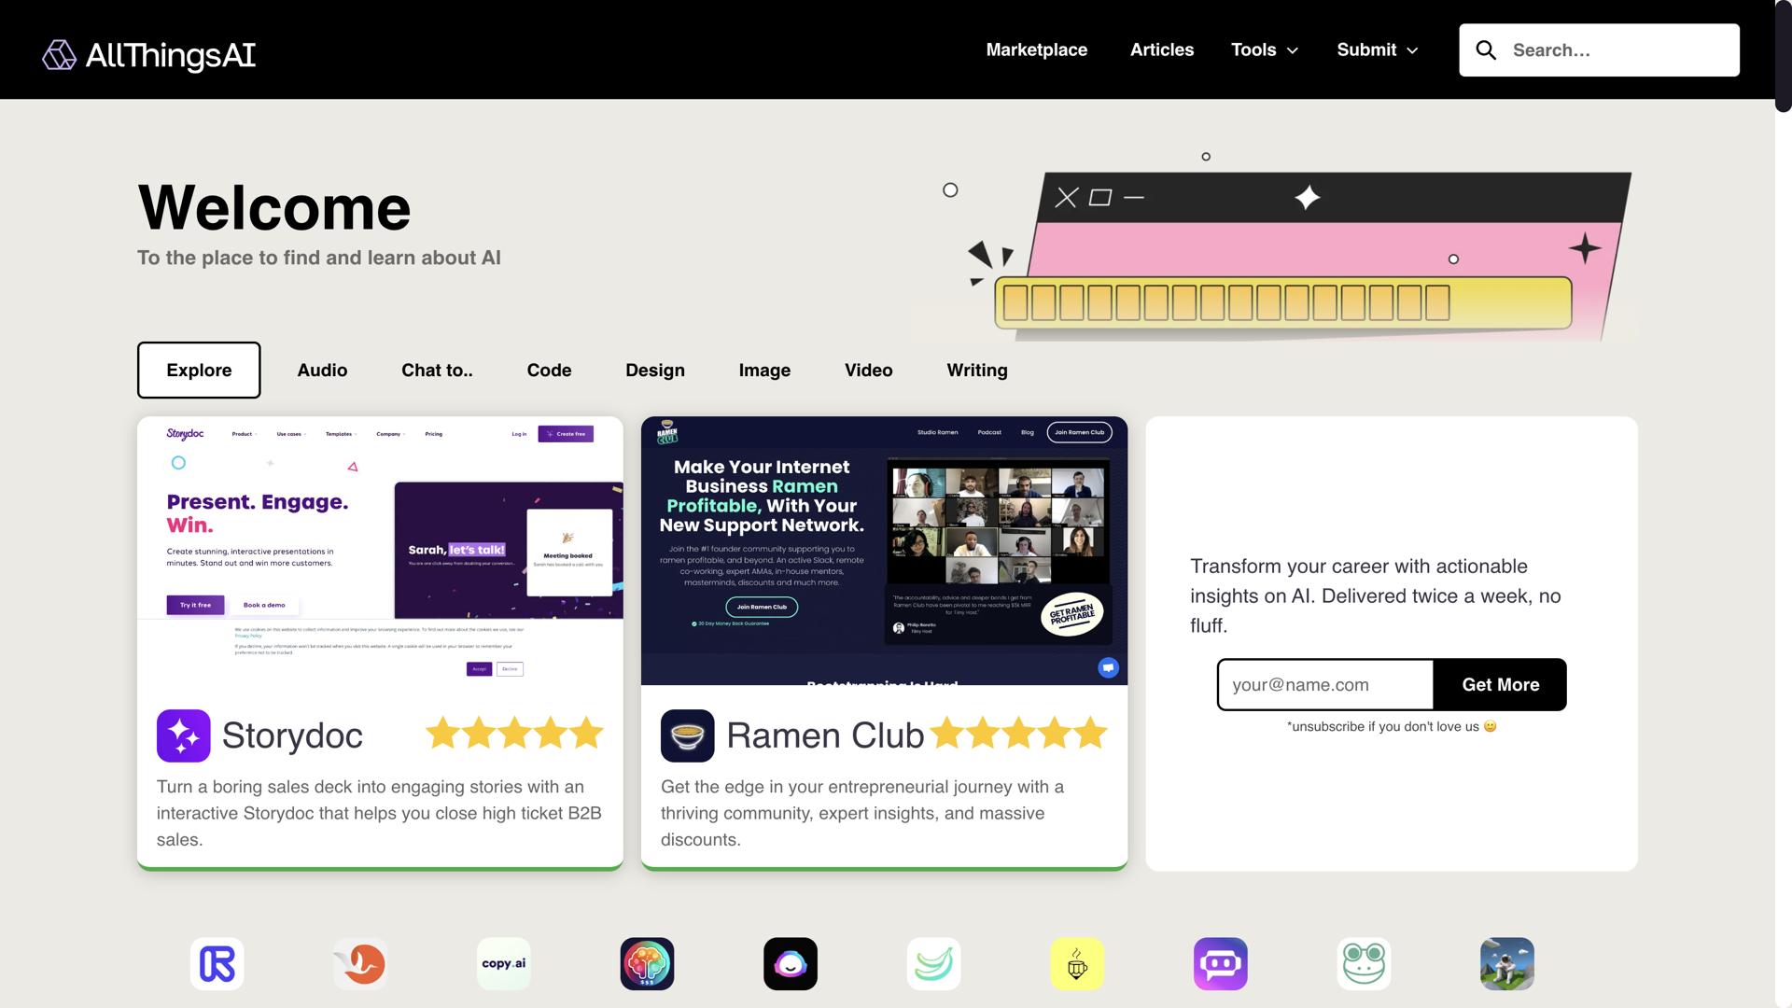
Task: Expand the Submit dropdown menu
Action: [x=1377, y=50]
